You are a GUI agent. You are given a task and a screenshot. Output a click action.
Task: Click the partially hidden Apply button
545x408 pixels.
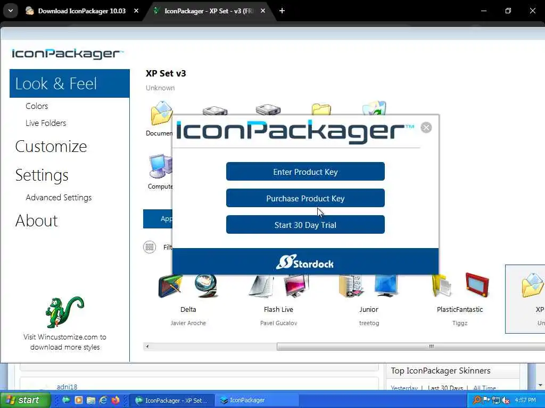(158, 218)
